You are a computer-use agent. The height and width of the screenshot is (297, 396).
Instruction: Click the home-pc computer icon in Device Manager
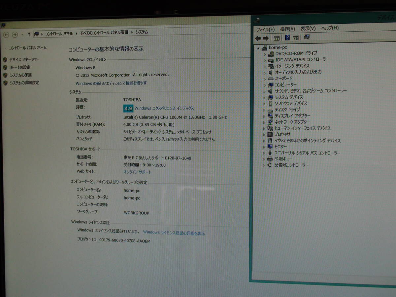click(264, 47)
